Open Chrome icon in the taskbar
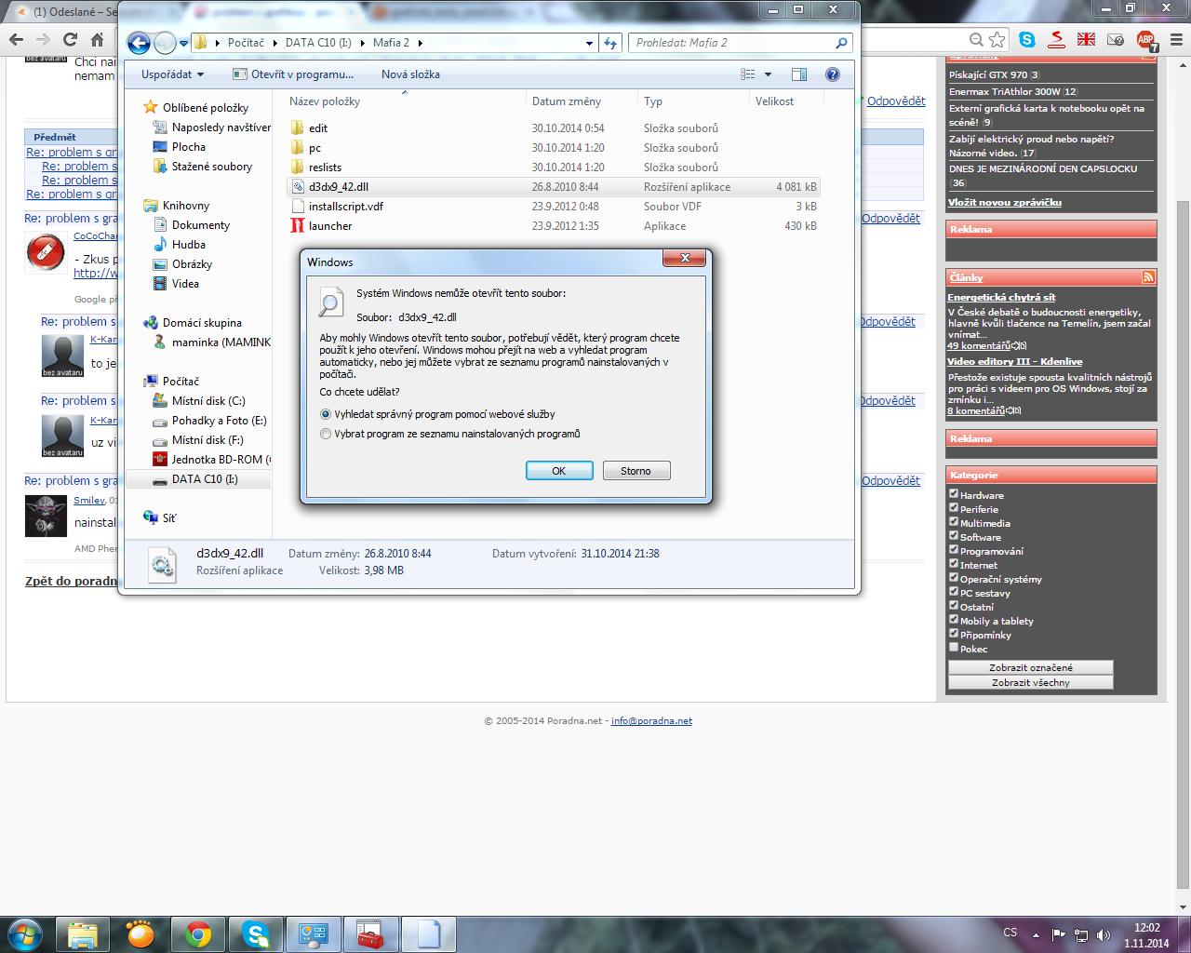Image resolution: width=1191 pixels, height=953 pixels. click(197, 933)
